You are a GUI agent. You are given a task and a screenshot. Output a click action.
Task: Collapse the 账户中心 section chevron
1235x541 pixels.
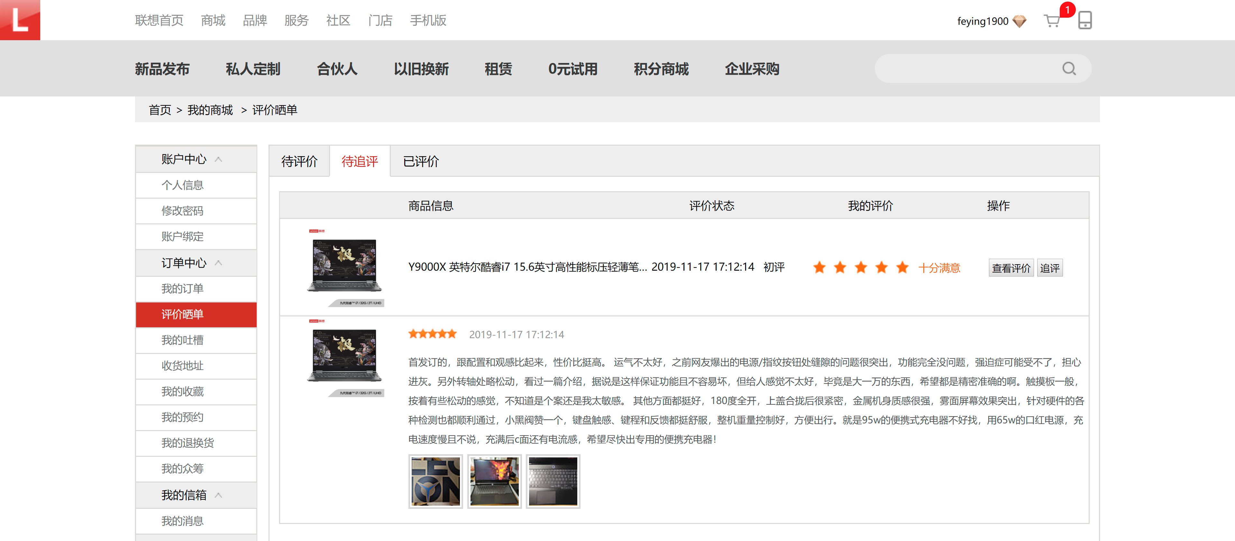[219, 159]
